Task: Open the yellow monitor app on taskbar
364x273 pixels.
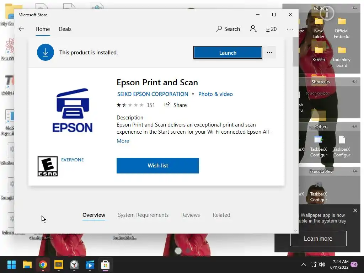Action: pos(59,264)
